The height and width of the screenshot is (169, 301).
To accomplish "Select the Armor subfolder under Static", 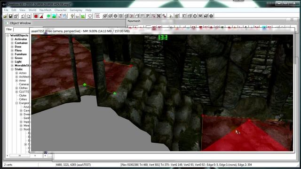I will 23,80.
